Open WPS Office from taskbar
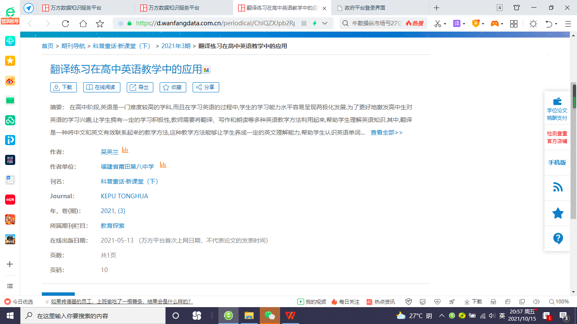577x324 pixels. [x=290, y=316]
